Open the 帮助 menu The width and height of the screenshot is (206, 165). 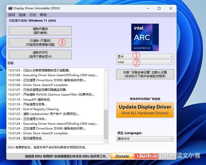coord(43,15)
